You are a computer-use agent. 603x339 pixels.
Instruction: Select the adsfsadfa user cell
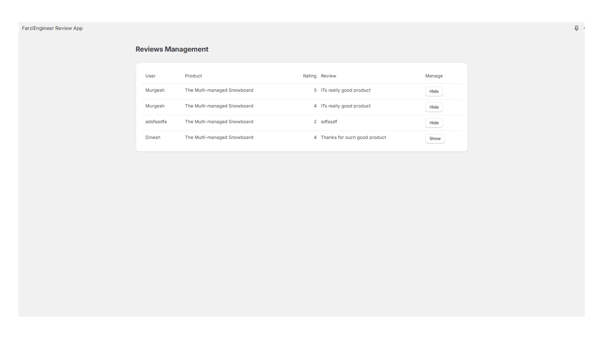[156, 122]
